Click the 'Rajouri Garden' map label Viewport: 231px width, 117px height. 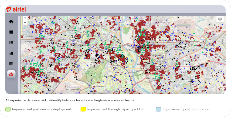click(69, 60)
